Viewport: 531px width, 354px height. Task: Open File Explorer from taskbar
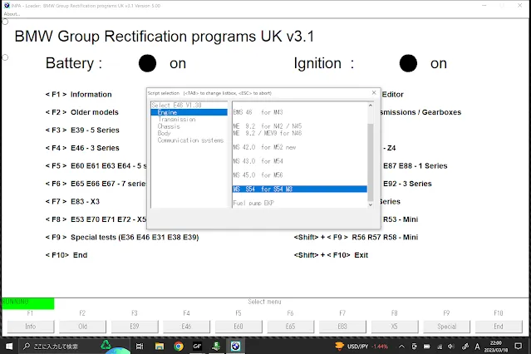click(160, 347)
